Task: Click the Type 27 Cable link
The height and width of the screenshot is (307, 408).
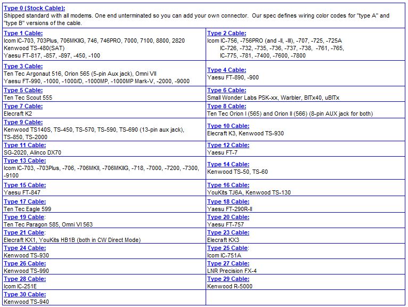Action: click(229, 263)
